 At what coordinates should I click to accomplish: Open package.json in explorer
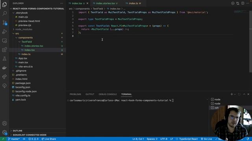(37, 83)
